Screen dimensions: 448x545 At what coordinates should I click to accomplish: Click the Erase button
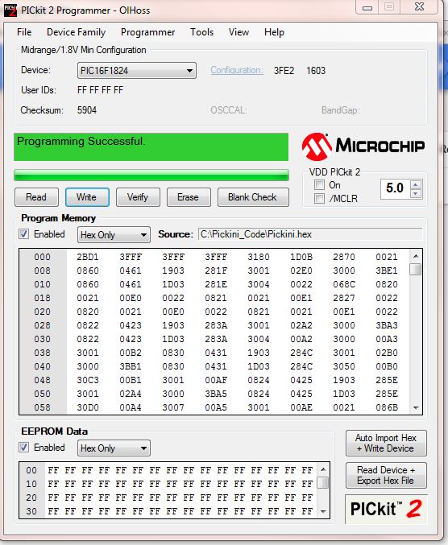pos(189,197)
